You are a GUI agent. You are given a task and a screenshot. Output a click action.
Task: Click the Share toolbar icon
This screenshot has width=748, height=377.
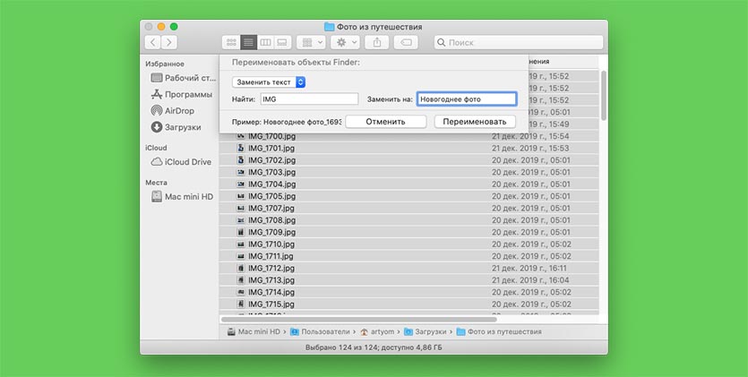(x=377, y=42)
